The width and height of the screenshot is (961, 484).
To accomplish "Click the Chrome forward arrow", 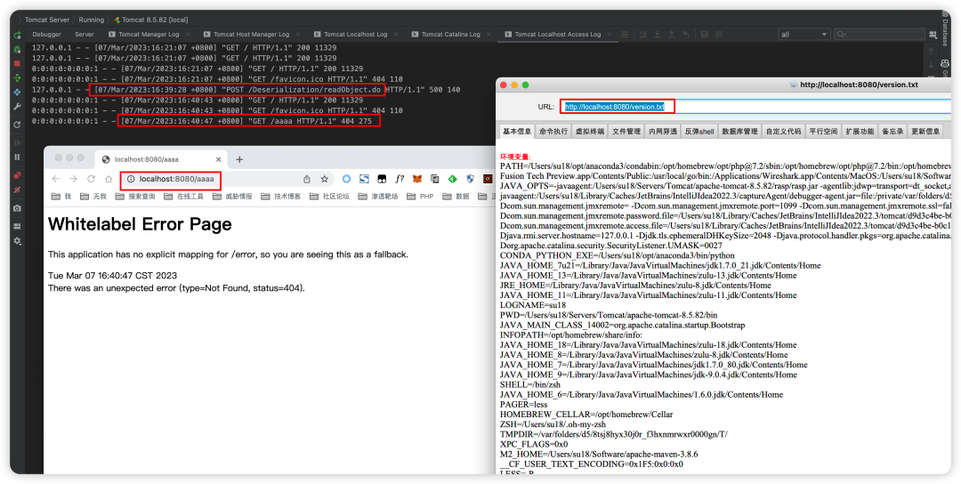I will (x=73, y=179).
